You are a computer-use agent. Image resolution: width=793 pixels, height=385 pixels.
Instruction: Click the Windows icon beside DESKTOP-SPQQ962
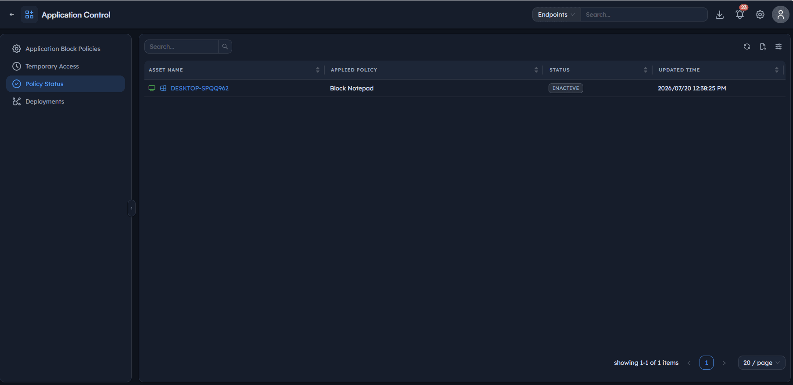[x=163, y=88]
